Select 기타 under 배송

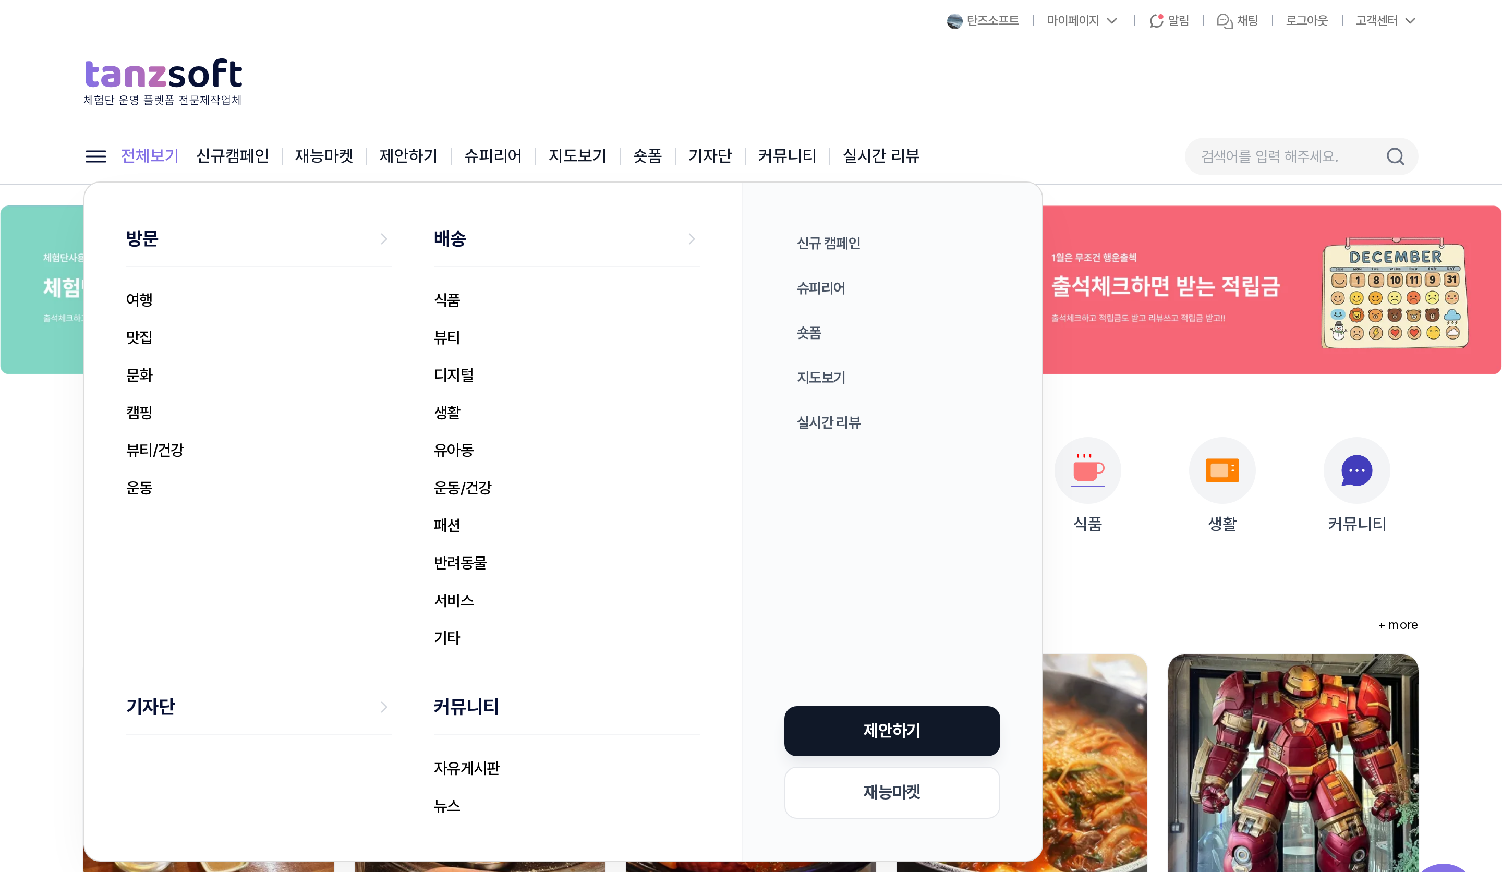447,638
